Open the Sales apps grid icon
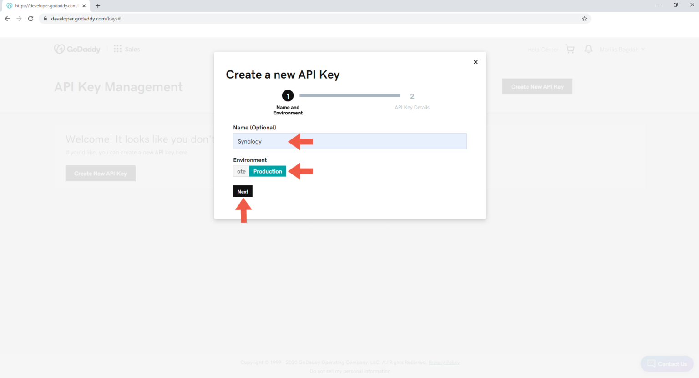This screenshot has width=699, height=378. click(x=117, y=49)
